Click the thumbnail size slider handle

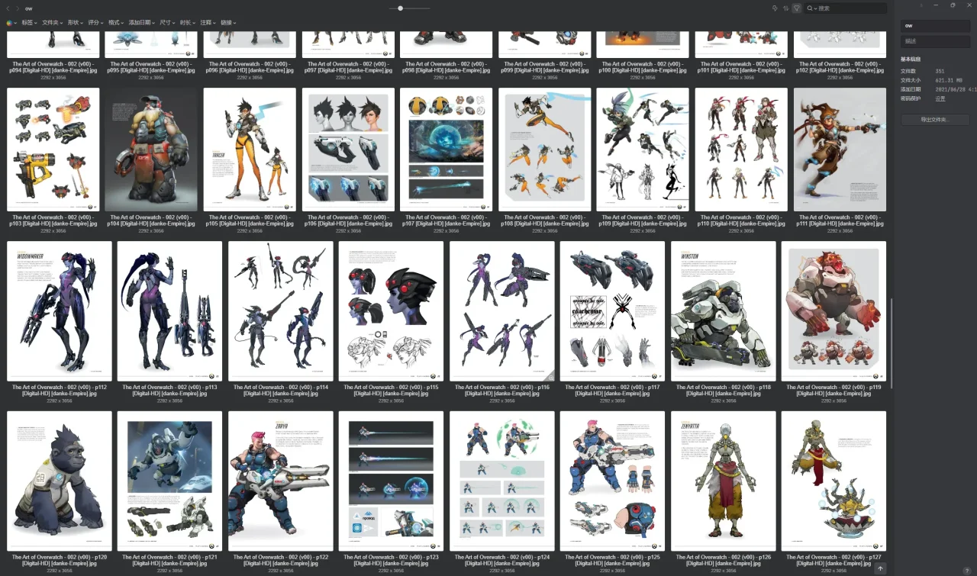(x=401, y=8)
